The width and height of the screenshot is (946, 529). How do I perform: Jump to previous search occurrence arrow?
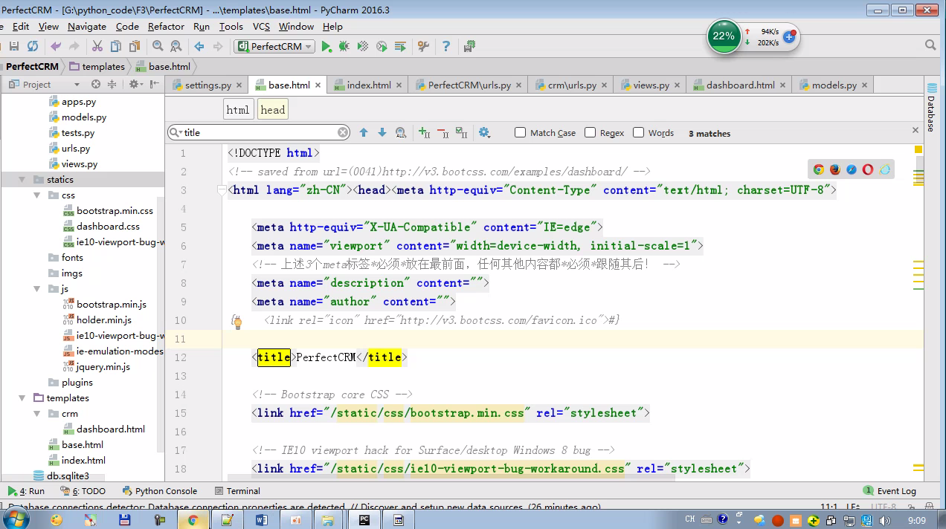point(364,132)
